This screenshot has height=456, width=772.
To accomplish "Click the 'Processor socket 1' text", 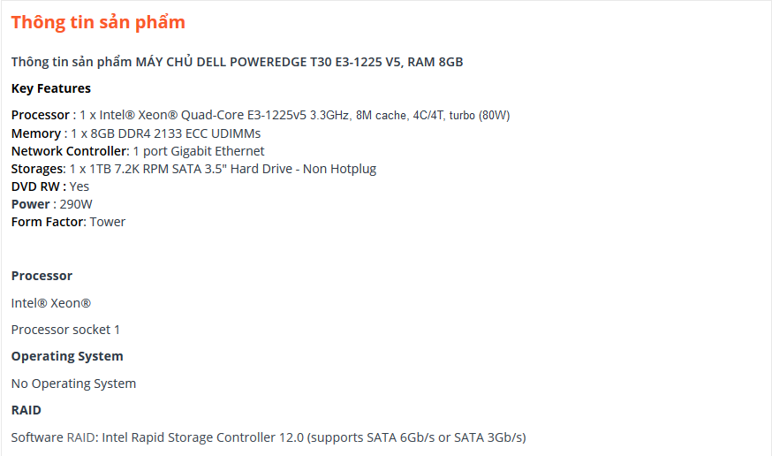I will point(65,330).
